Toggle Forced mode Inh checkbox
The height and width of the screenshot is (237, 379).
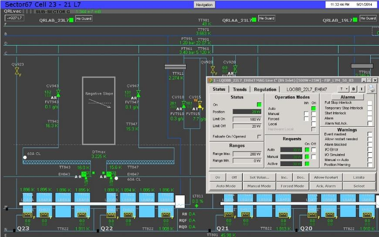[x=306, y=119]
